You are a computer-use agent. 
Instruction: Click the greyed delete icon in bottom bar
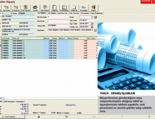coord(122,117)
